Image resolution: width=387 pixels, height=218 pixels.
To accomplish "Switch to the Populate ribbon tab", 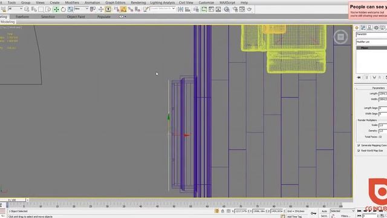I will 103,17.
